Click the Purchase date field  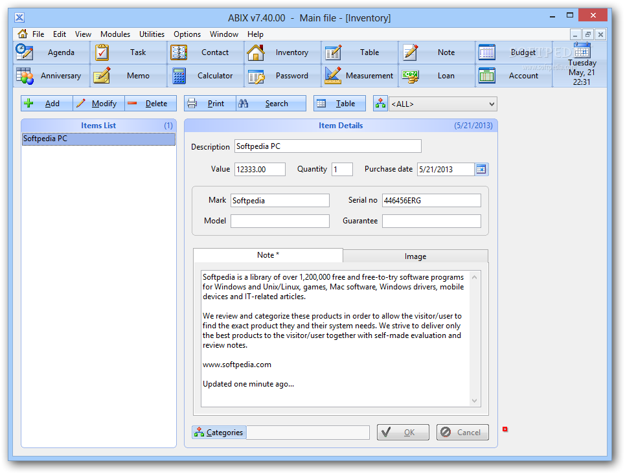446,170
